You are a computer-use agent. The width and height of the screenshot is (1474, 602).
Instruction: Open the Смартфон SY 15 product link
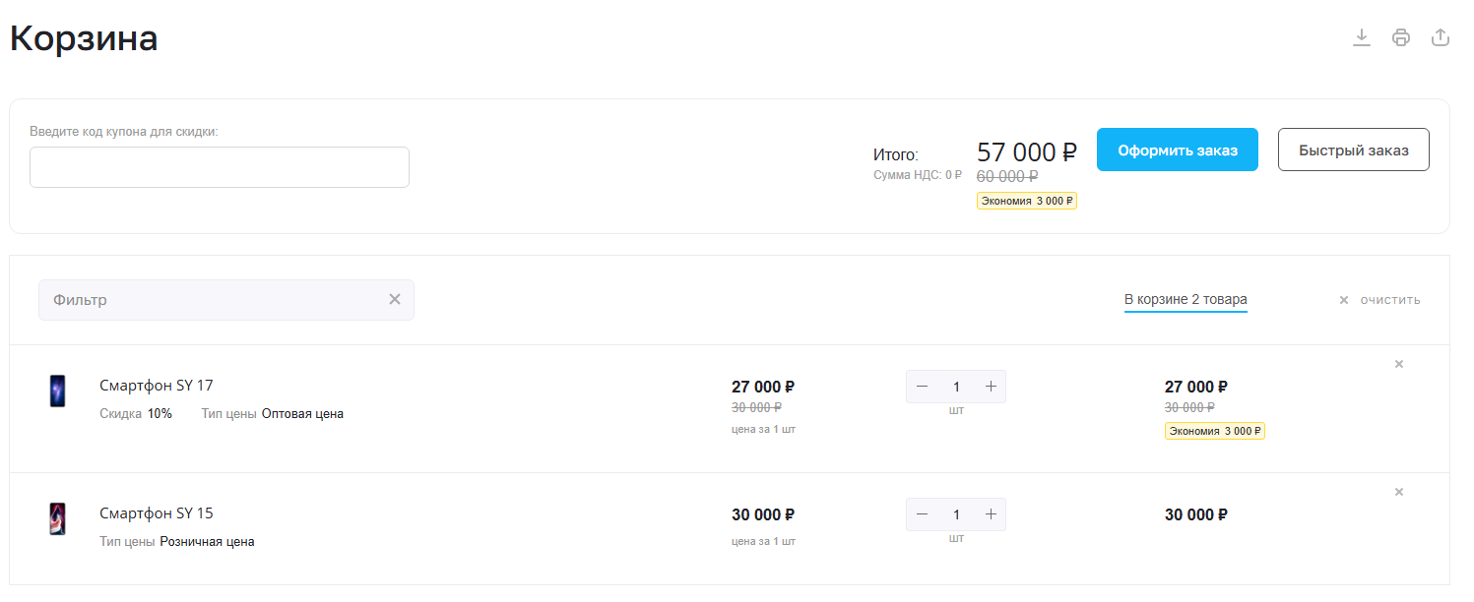click(x=157, y=513)
